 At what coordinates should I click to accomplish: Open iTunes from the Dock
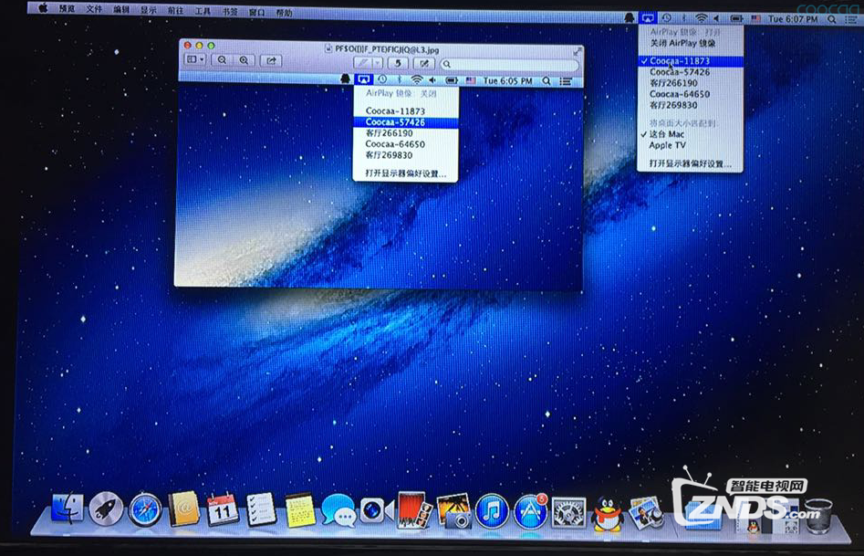tap(492, 512)
